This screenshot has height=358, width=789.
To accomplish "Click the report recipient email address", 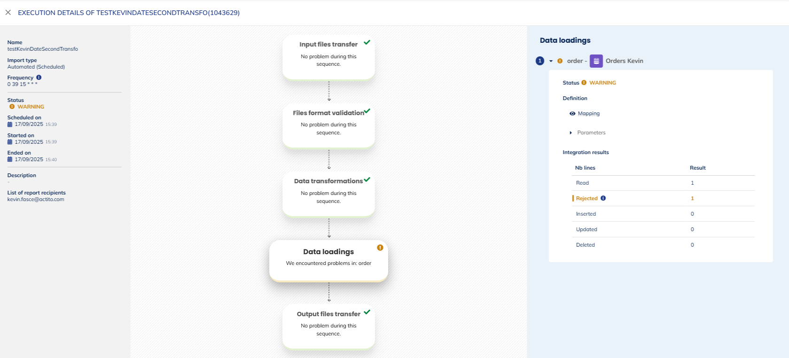I will [36, 200].
